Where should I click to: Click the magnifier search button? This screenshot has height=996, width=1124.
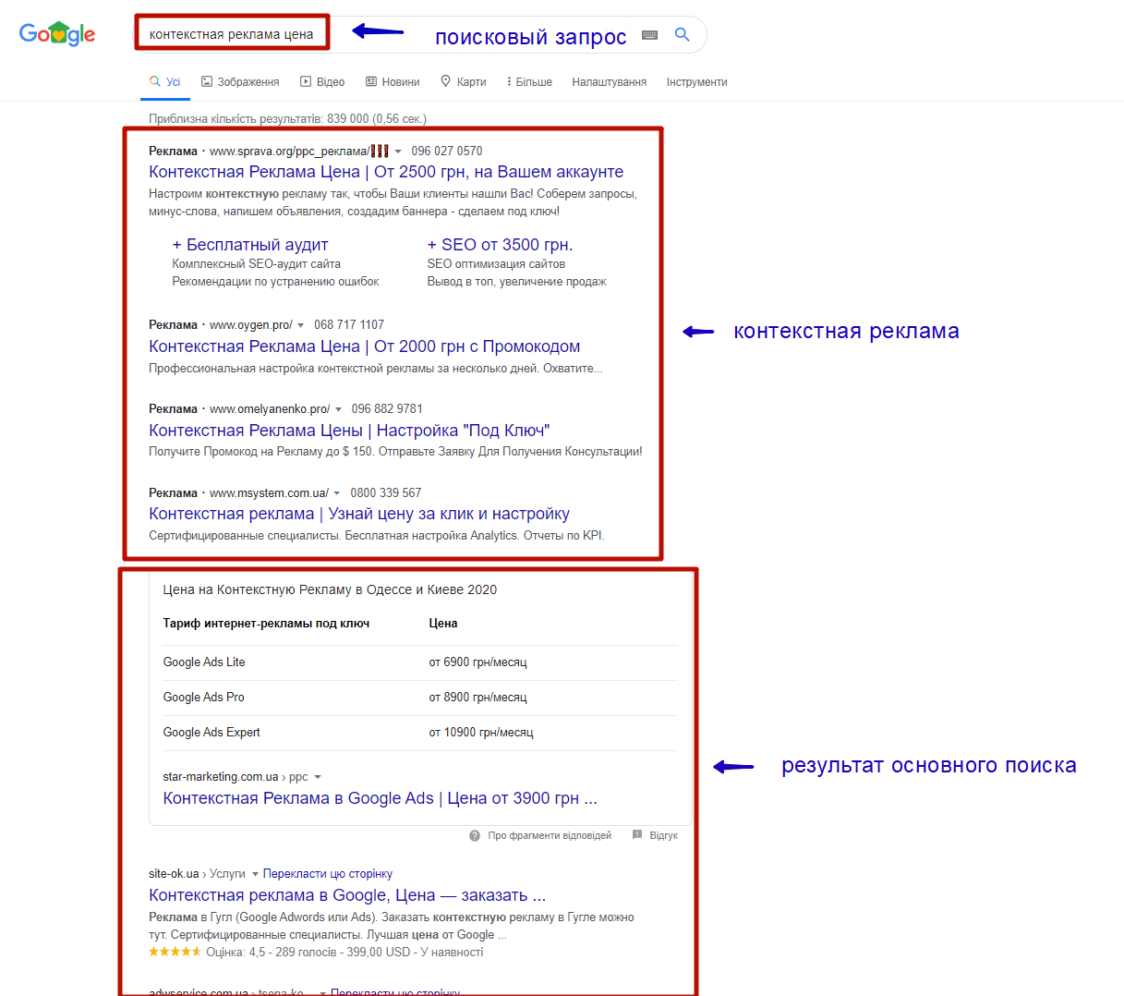point(683,34)
